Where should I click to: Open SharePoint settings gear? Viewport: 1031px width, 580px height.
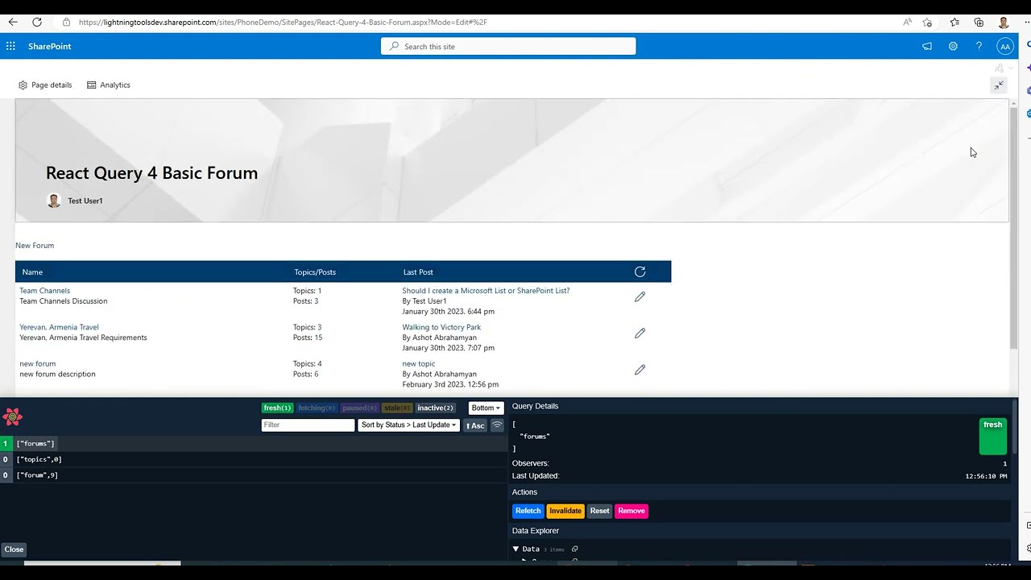(x=953, y=46)
